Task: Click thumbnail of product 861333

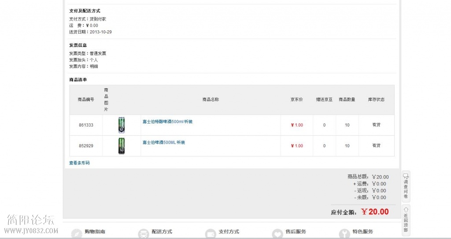Action: coord(122,125)
